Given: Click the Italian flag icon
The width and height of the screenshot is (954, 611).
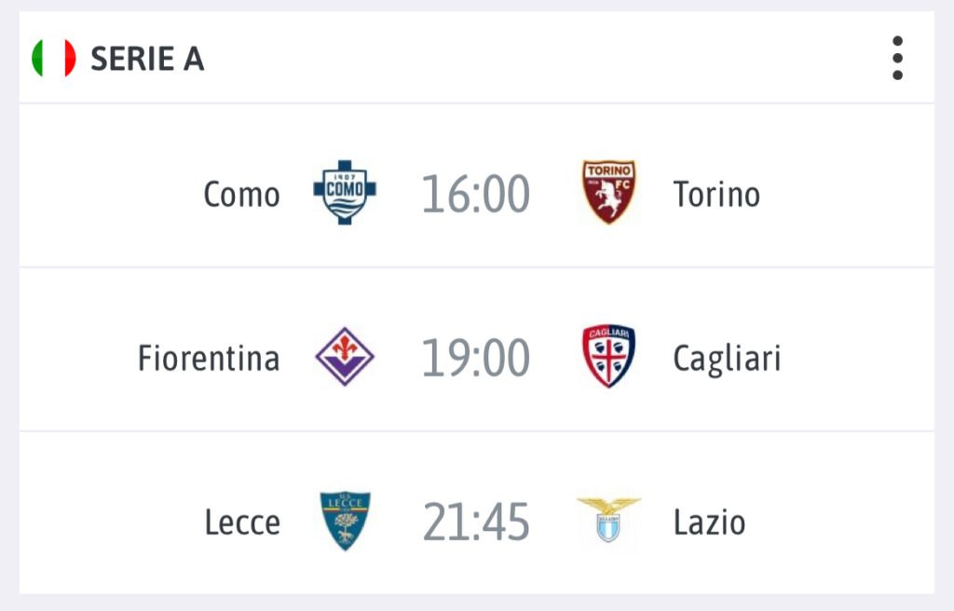Looking at the screenshot, I should coord(54,59).
